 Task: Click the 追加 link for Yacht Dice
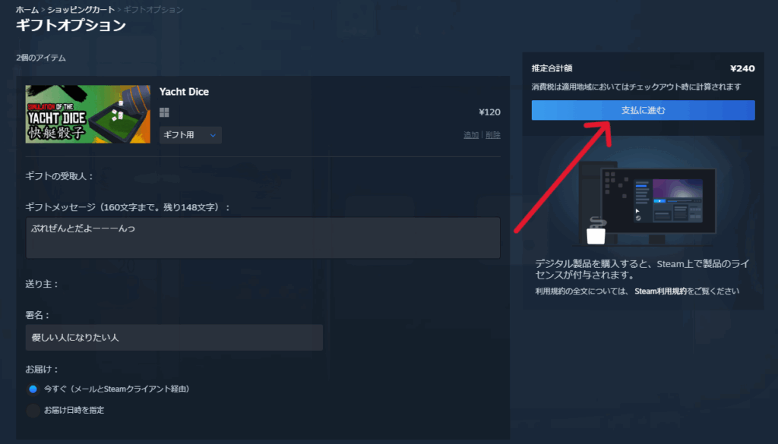point(471,135)
